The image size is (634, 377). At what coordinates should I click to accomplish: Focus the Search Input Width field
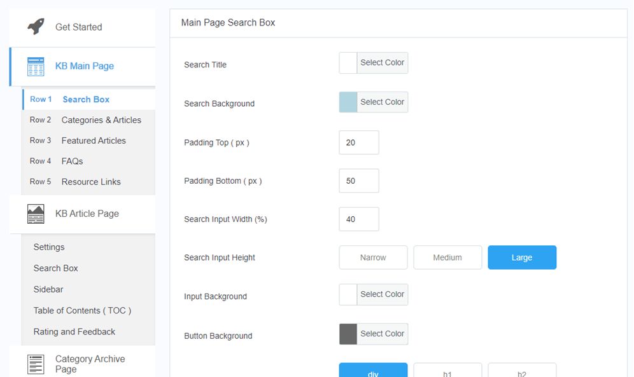(x=359, y=219)
